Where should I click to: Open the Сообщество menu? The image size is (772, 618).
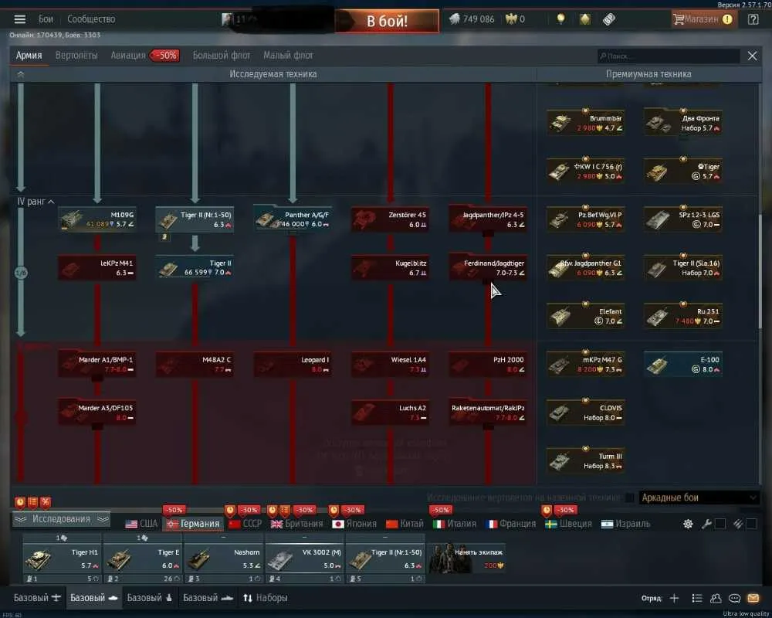point(91,19)
